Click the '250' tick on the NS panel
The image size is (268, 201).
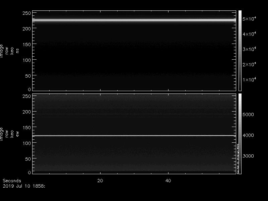point(27,13)
